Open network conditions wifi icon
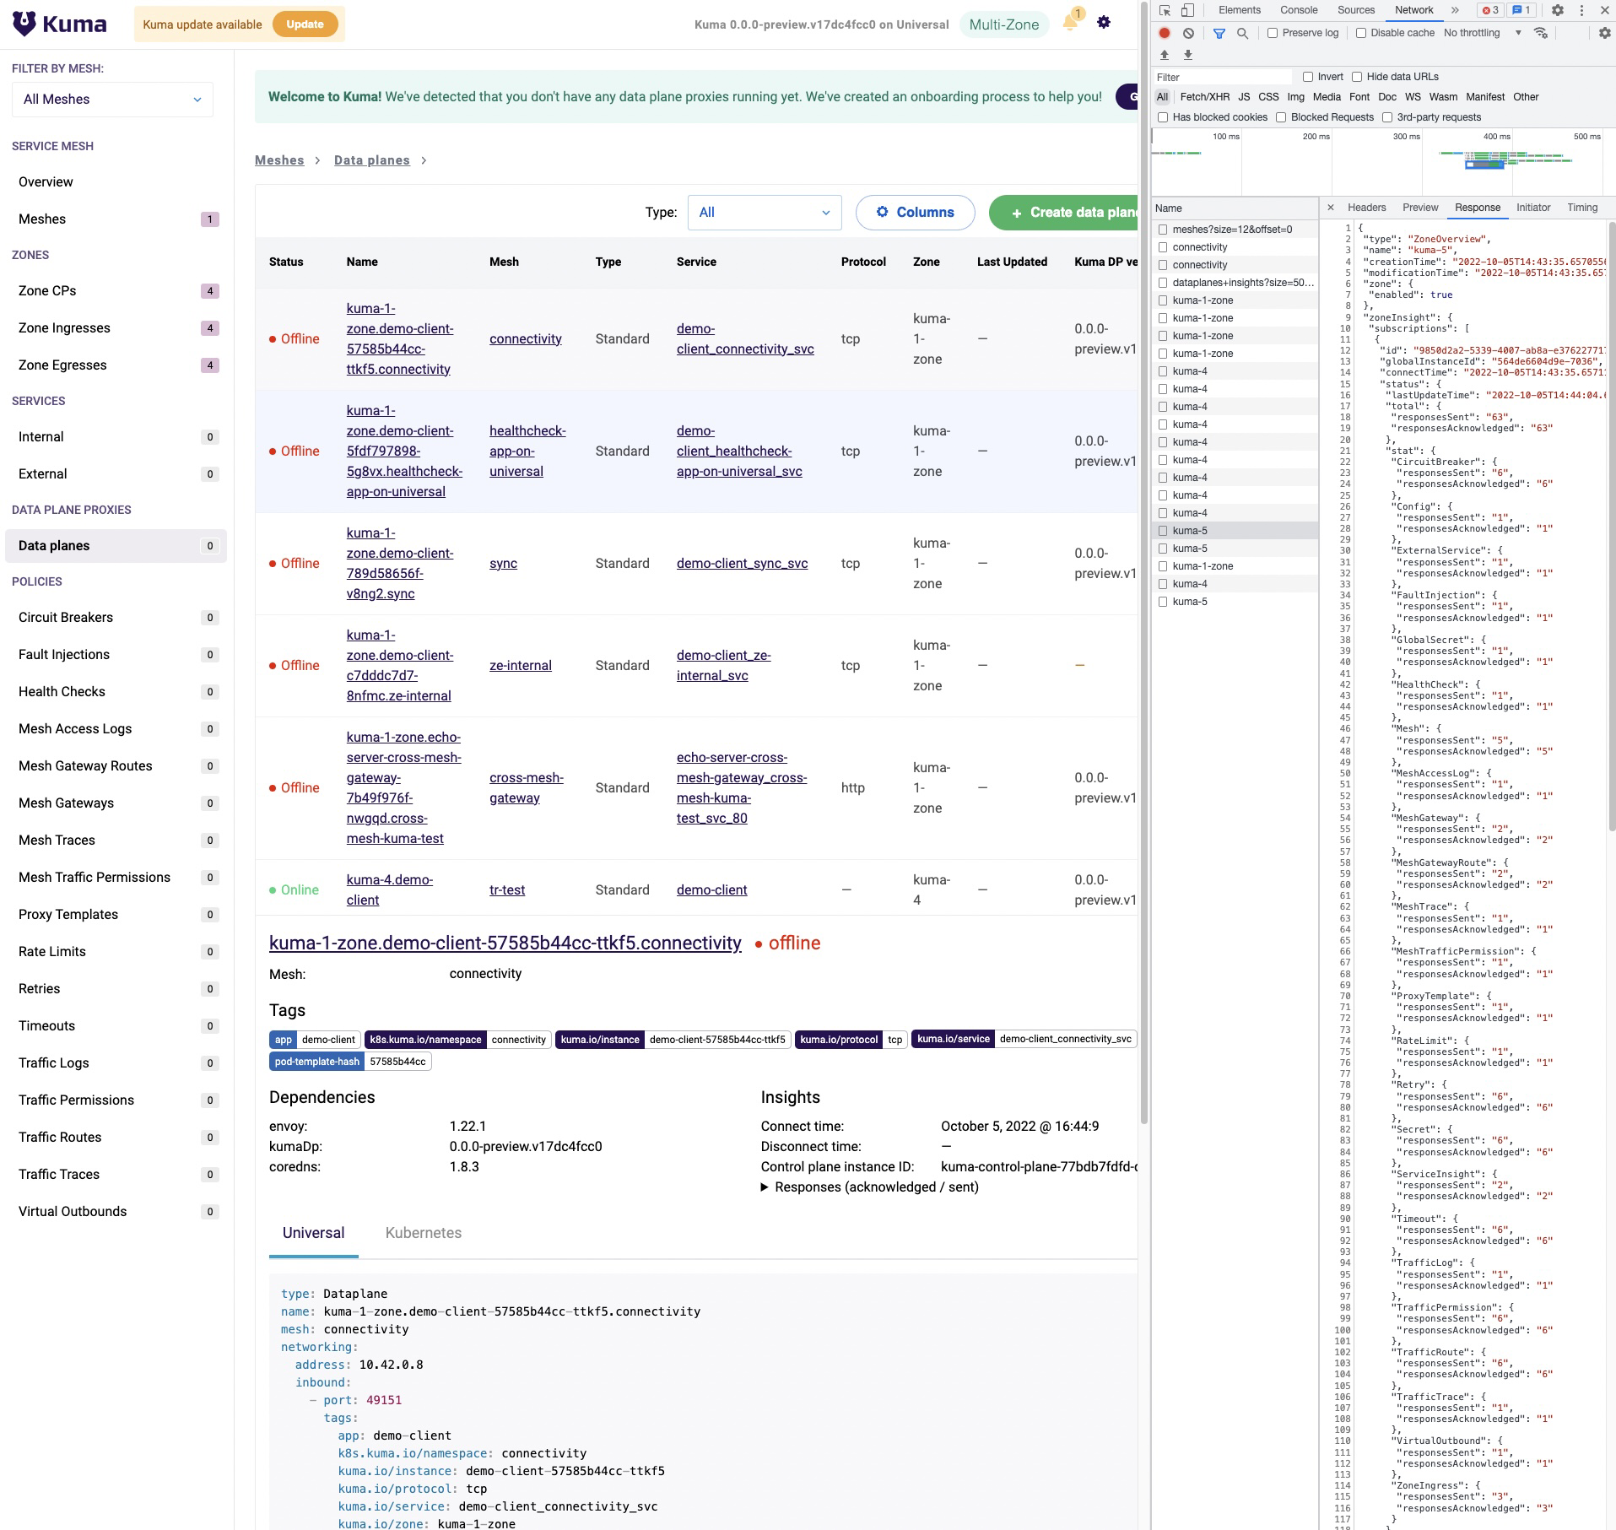 point(1541,33)
